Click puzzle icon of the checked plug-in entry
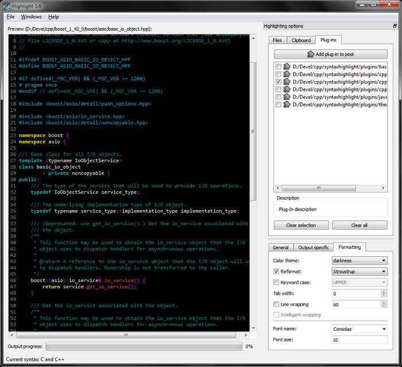The height and width of the screenshot is (367, 402). pyautogui.click(x=287, y=82)
